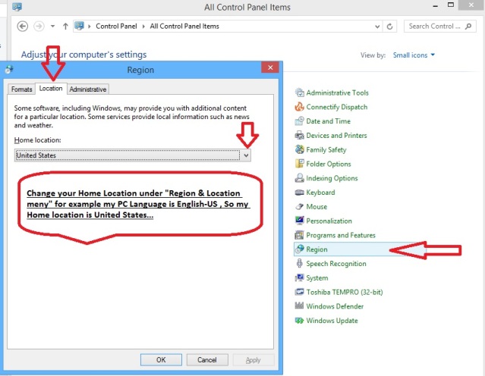485x376 pixels.
Task: Click the Control Panel address bar icon
Action: (x=80, y=26)
